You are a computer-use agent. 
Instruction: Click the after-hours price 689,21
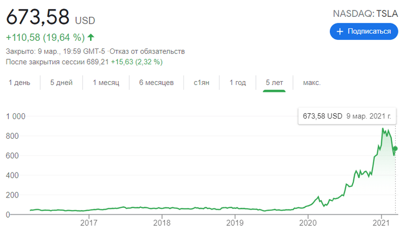pos(97,62)
